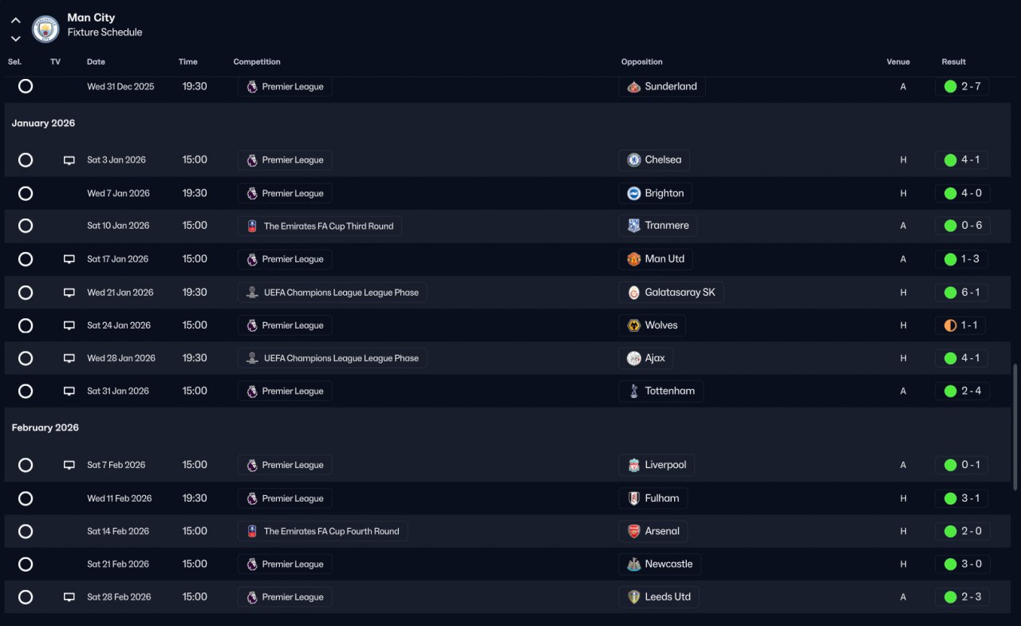The height and width of the screenshot is (626, 1021).
Task: Open the 1 - 1 Wolves result
Action: click(962, 325)
